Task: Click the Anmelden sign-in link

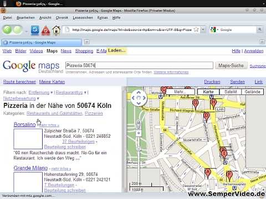Action: pyautogui.click(x=254, y=51)
